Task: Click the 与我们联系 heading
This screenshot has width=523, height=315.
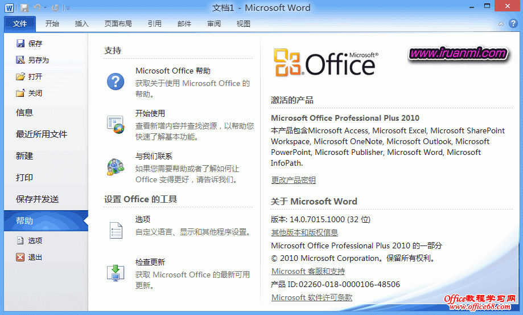Action: [x=154, y=156]
